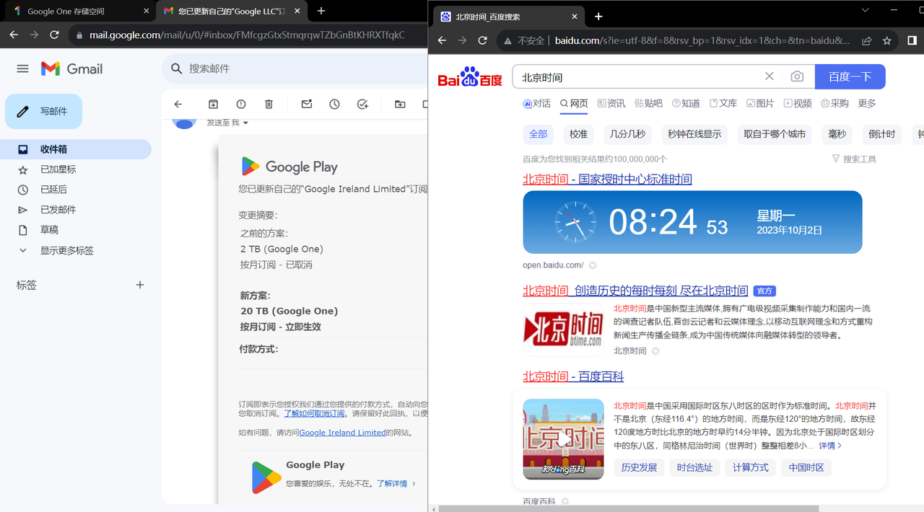Click the Gmail logo
This screenshot has height=512, width=924.
[71, 69]
